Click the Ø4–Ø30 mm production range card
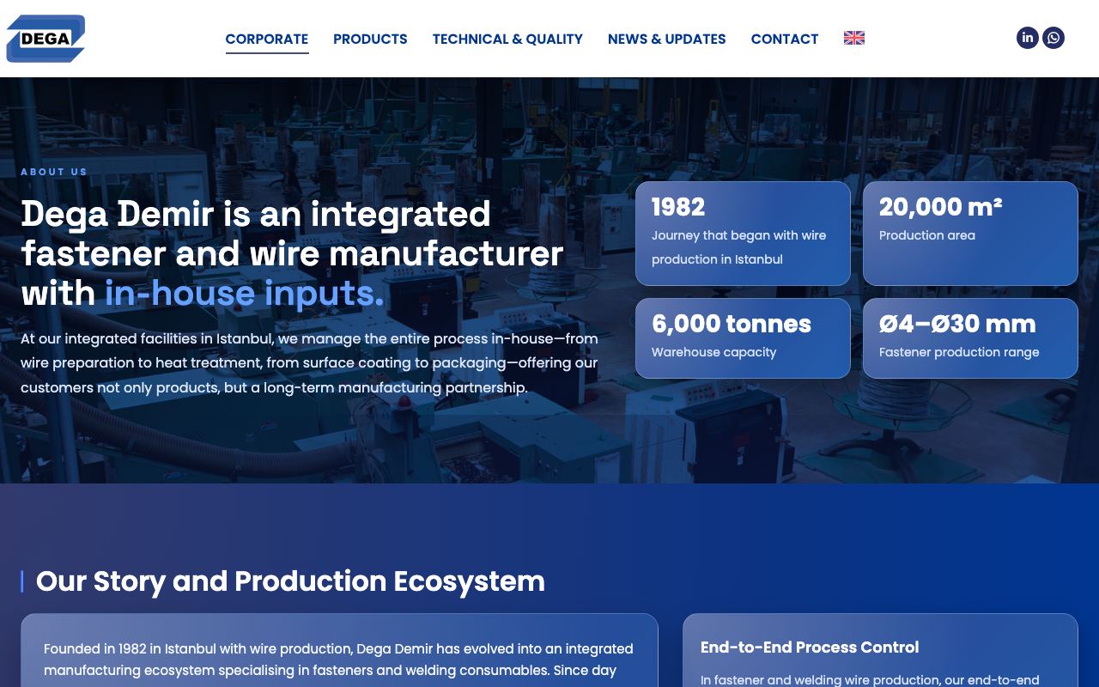 point(970,338)
